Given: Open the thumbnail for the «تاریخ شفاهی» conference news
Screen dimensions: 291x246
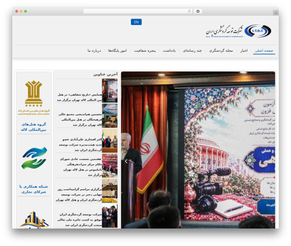Looking at the screenshot, I should click(109, 90).
